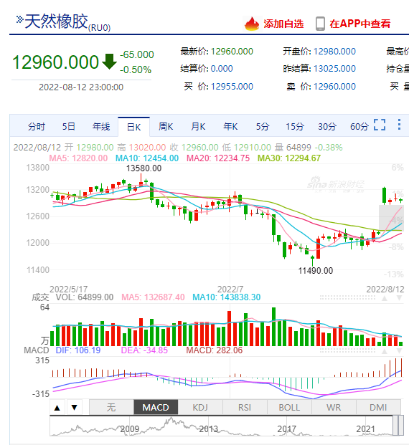Expand volume panel with gray down arrow

[399, 298]
